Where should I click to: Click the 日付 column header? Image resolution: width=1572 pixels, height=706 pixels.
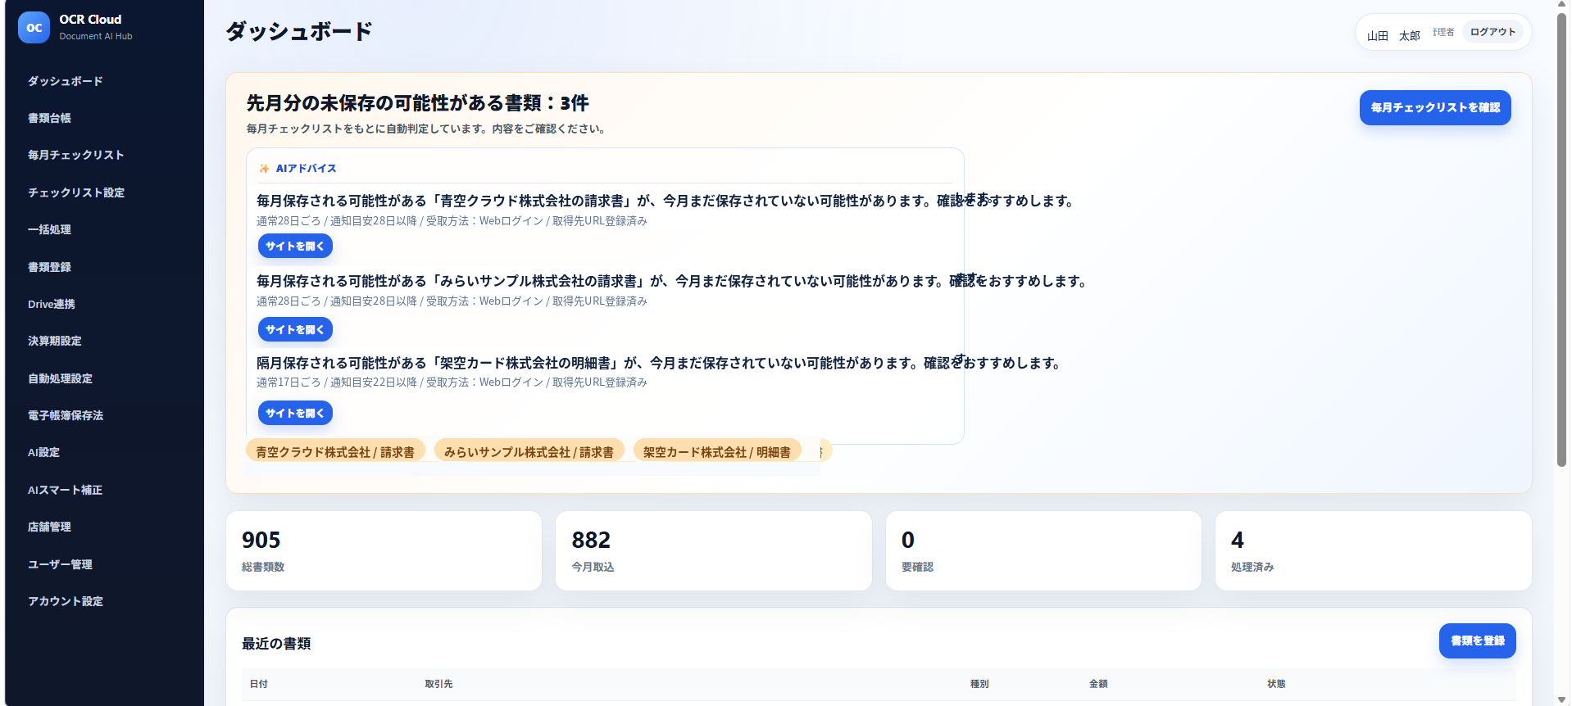tap(259, 684)
